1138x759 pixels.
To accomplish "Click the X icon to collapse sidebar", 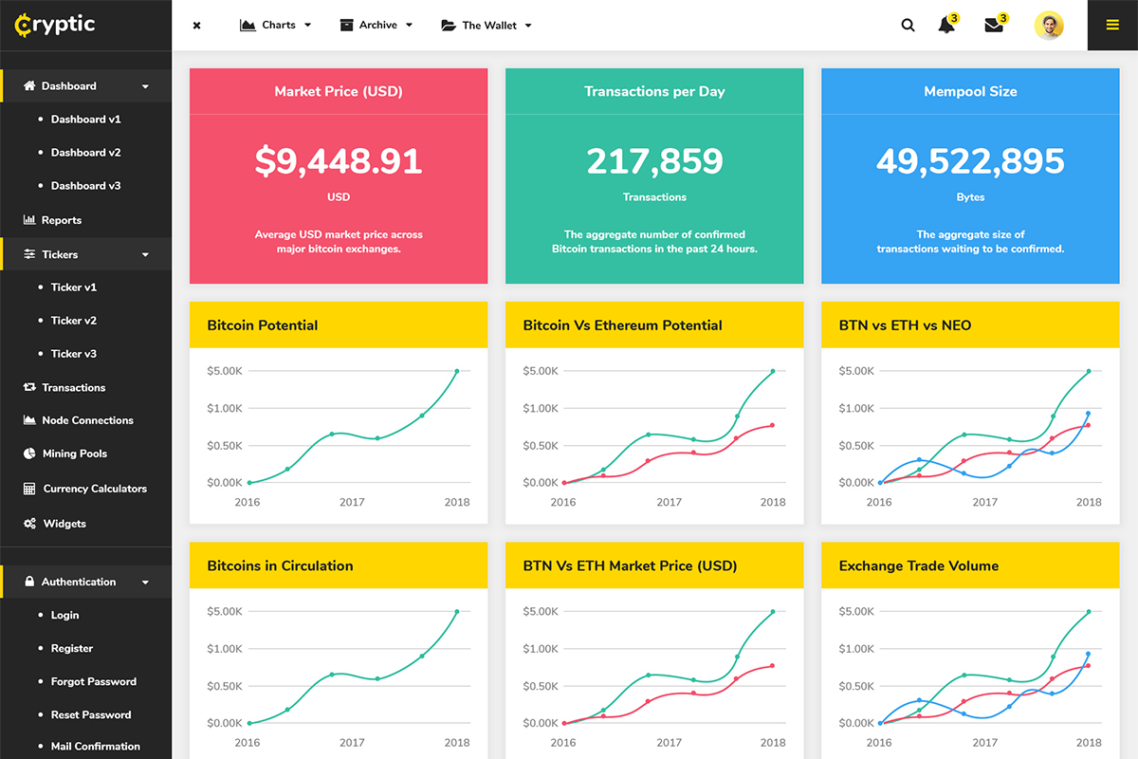I will point(196,26).
